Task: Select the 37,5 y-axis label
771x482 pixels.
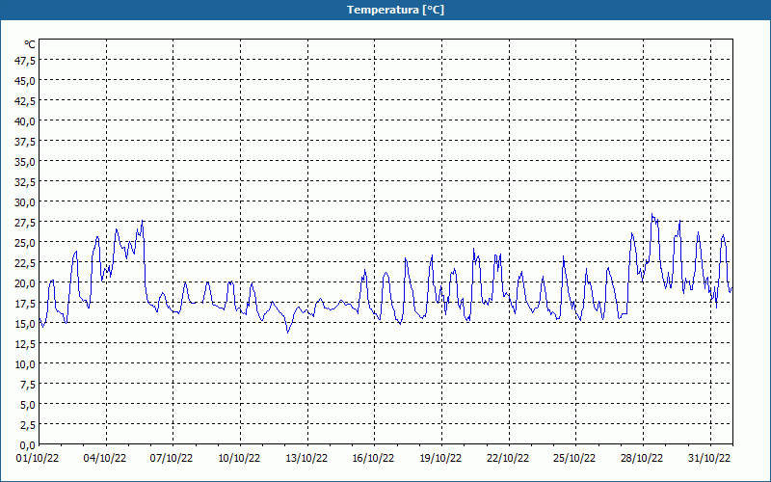Action: (26, 142)
